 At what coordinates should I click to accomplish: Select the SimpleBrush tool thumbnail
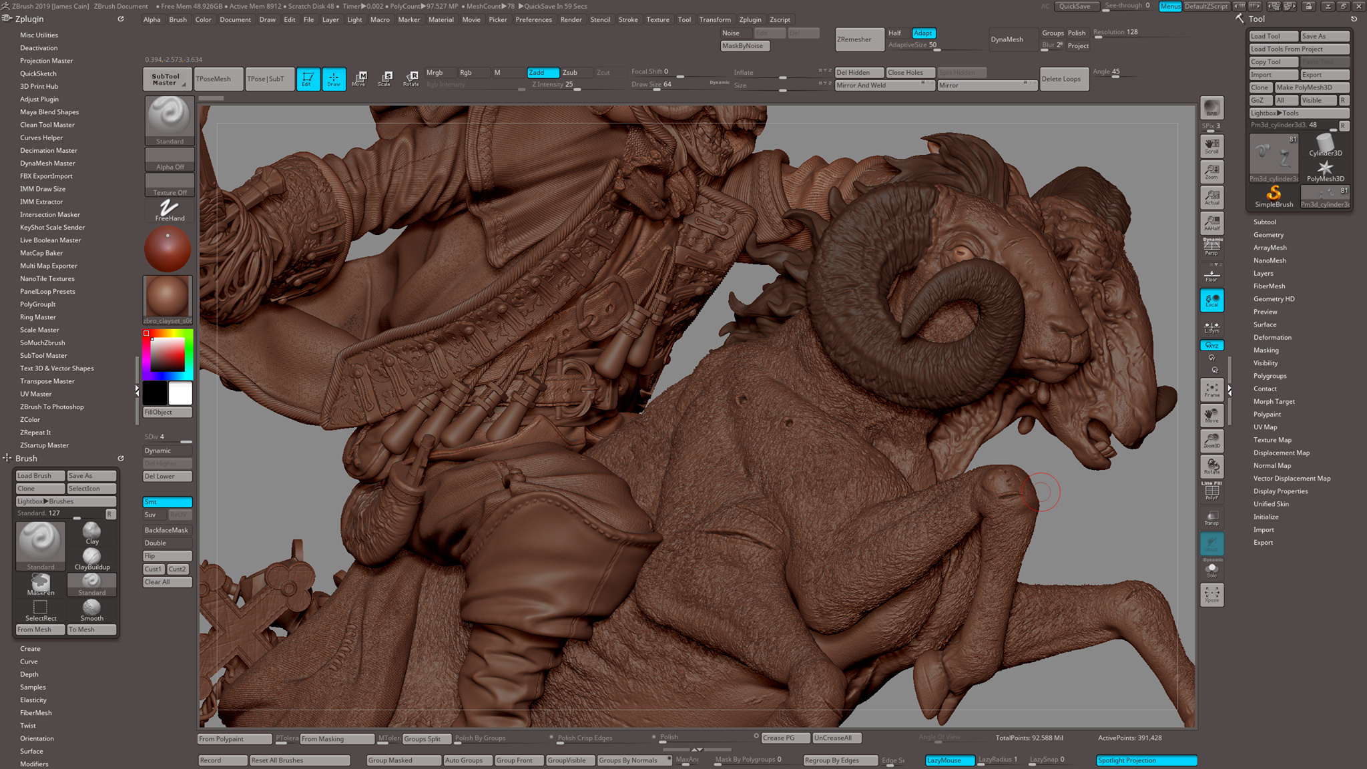(1274, 197)
